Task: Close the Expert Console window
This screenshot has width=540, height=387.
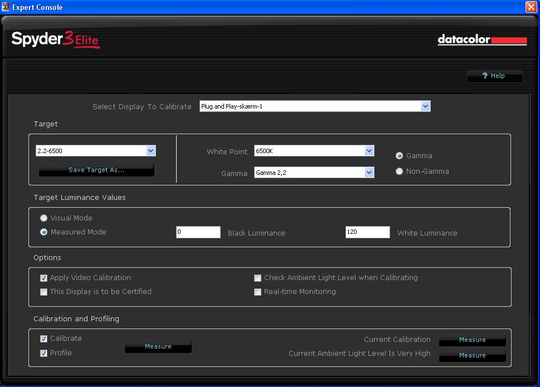Action: 531,7
